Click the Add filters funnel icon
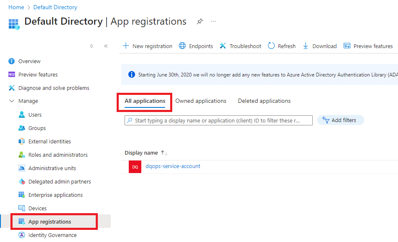This screenshot has width=398, height=242. [x=325, y=120]
